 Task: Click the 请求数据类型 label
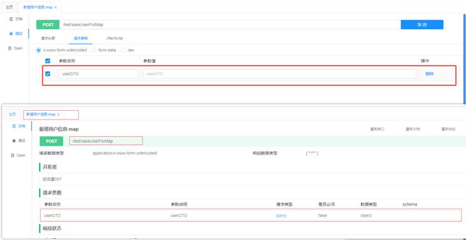52,153
